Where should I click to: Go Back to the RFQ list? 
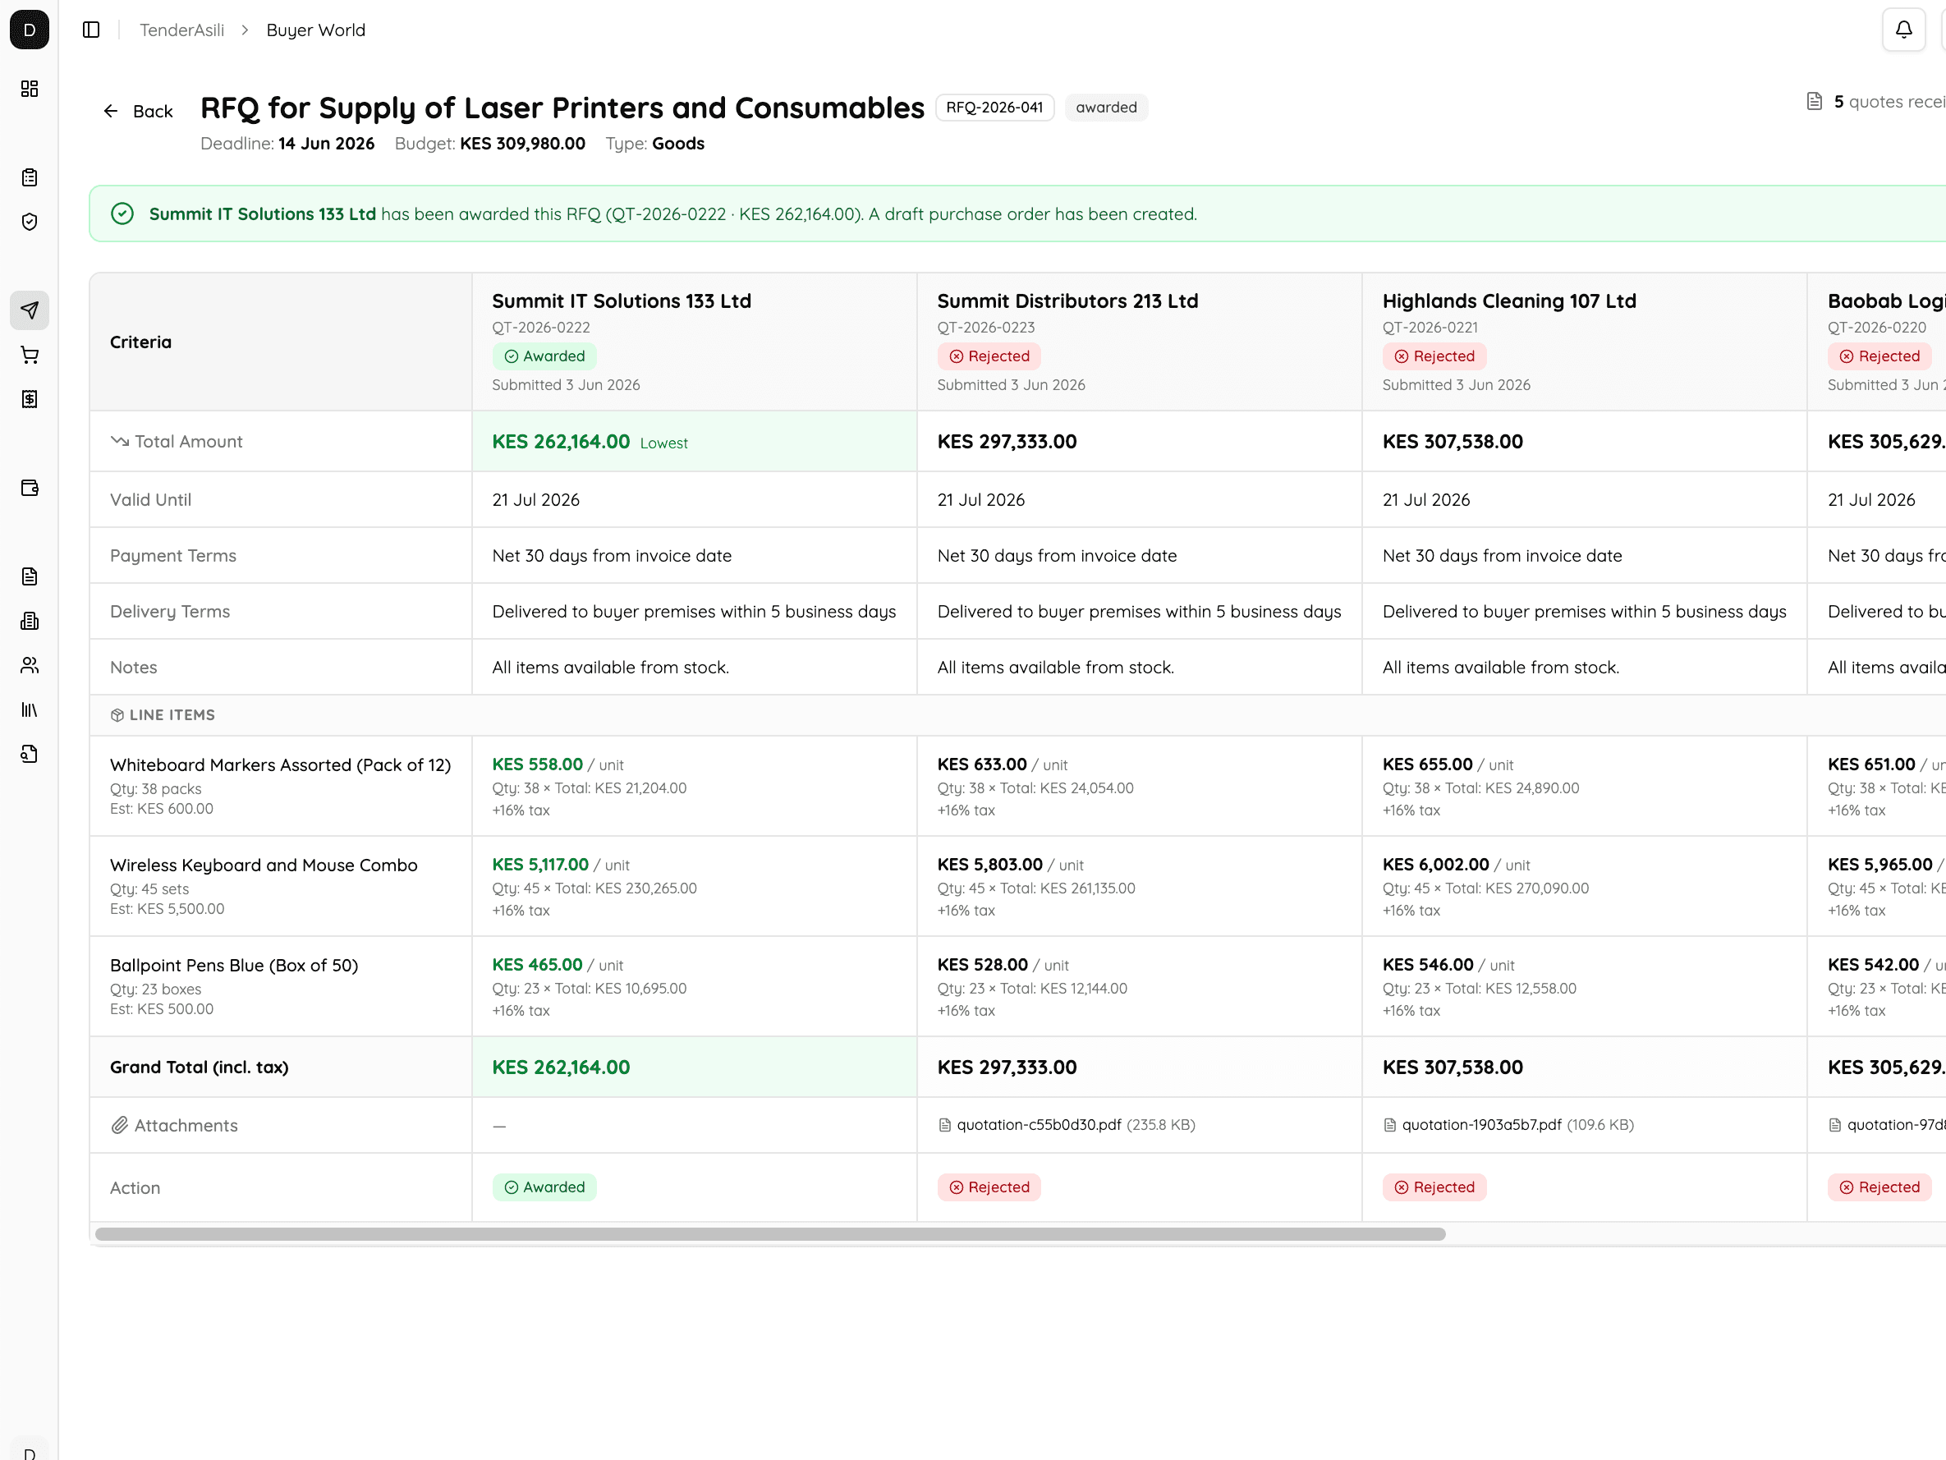(138, 111)
